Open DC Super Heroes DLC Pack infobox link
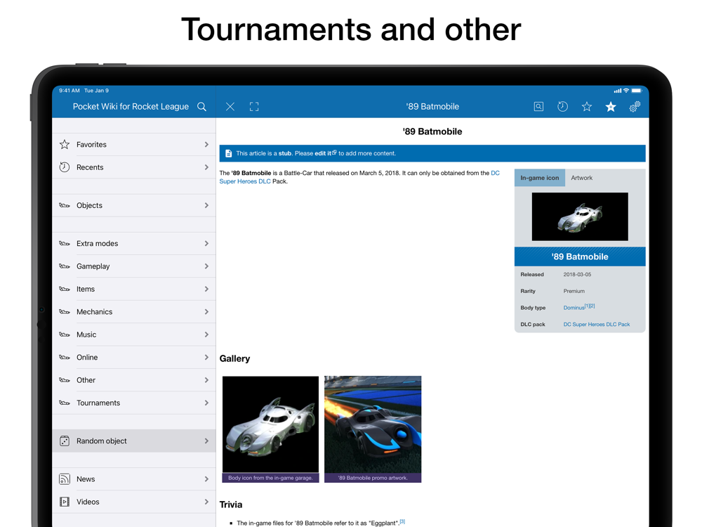The width and height of the screenshot is (702, 527). [596, 325]
